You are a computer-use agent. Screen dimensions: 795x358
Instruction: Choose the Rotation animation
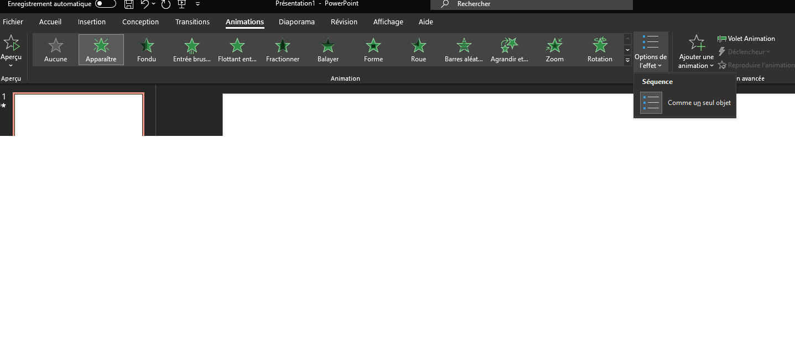coord(600,50)
